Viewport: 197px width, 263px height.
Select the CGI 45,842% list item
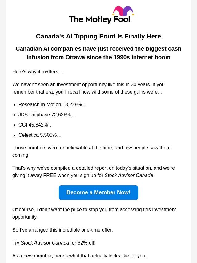point(36,125)
